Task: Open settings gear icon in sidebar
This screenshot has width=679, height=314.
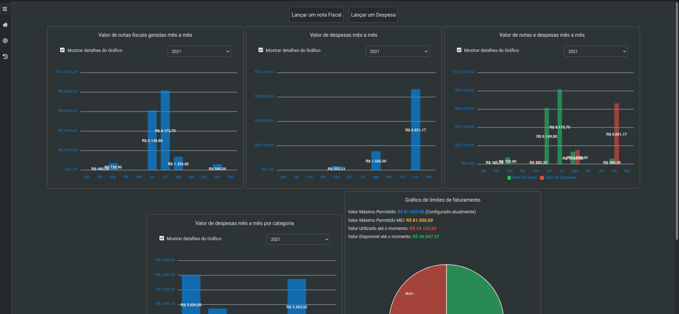Action: coord(5,41)
